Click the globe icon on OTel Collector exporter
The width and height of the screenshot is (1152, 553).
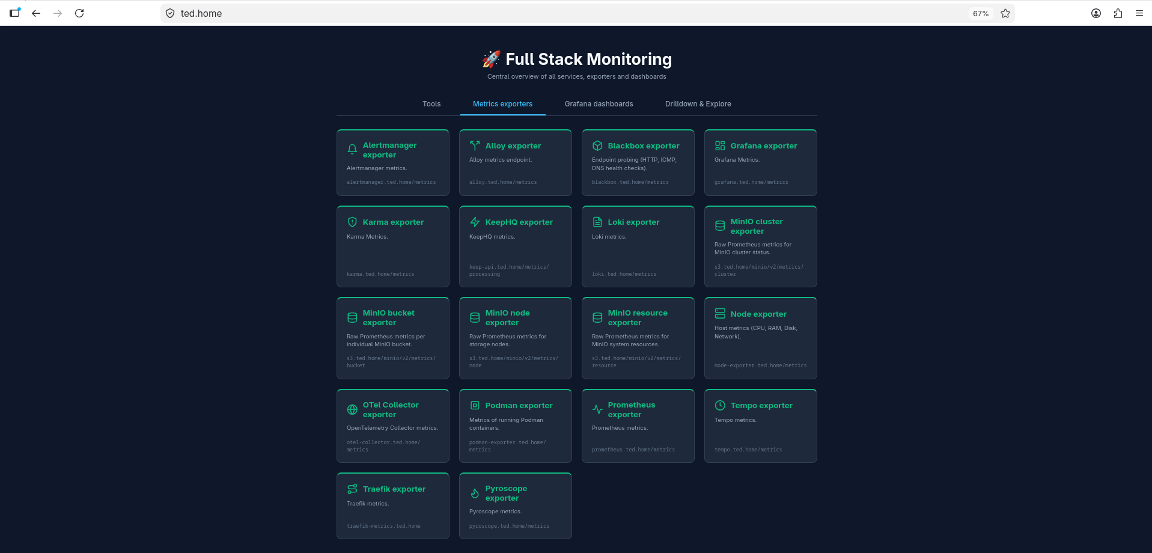click(352, 409)
